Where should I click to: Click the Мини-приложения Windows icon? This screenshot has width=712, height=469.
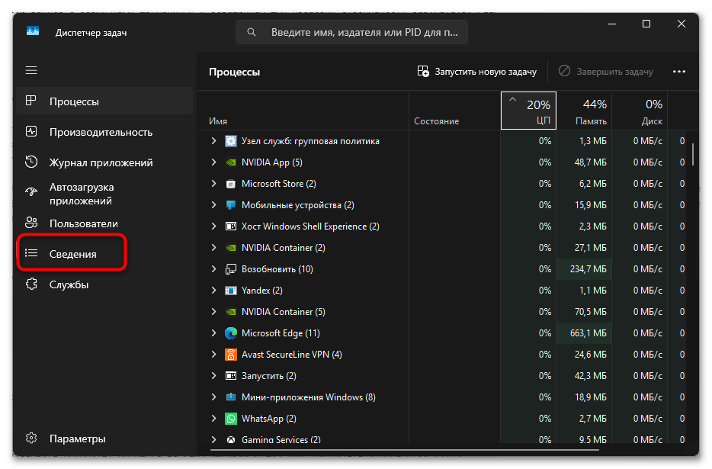point(231,397)
